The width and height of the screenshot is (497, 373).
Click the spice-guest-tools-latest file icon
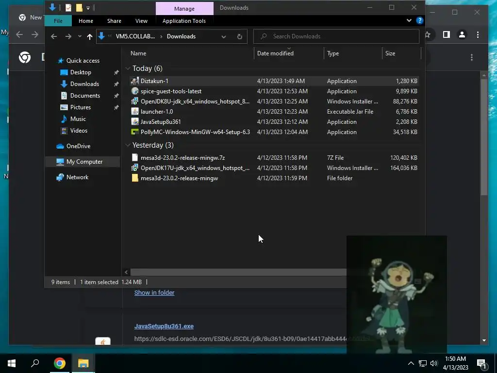click(135, 91)
